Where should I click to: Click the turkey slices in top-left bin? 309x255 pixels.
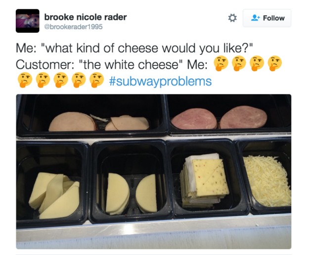(98, 122)
